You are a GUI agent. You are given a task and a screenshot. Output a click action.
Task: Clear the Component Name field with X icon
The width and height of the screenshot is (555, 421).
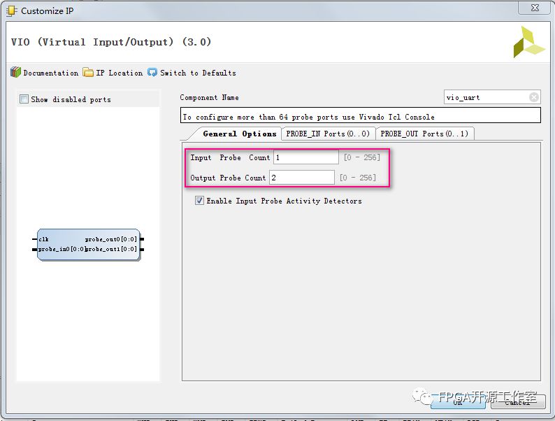(534, 97)
